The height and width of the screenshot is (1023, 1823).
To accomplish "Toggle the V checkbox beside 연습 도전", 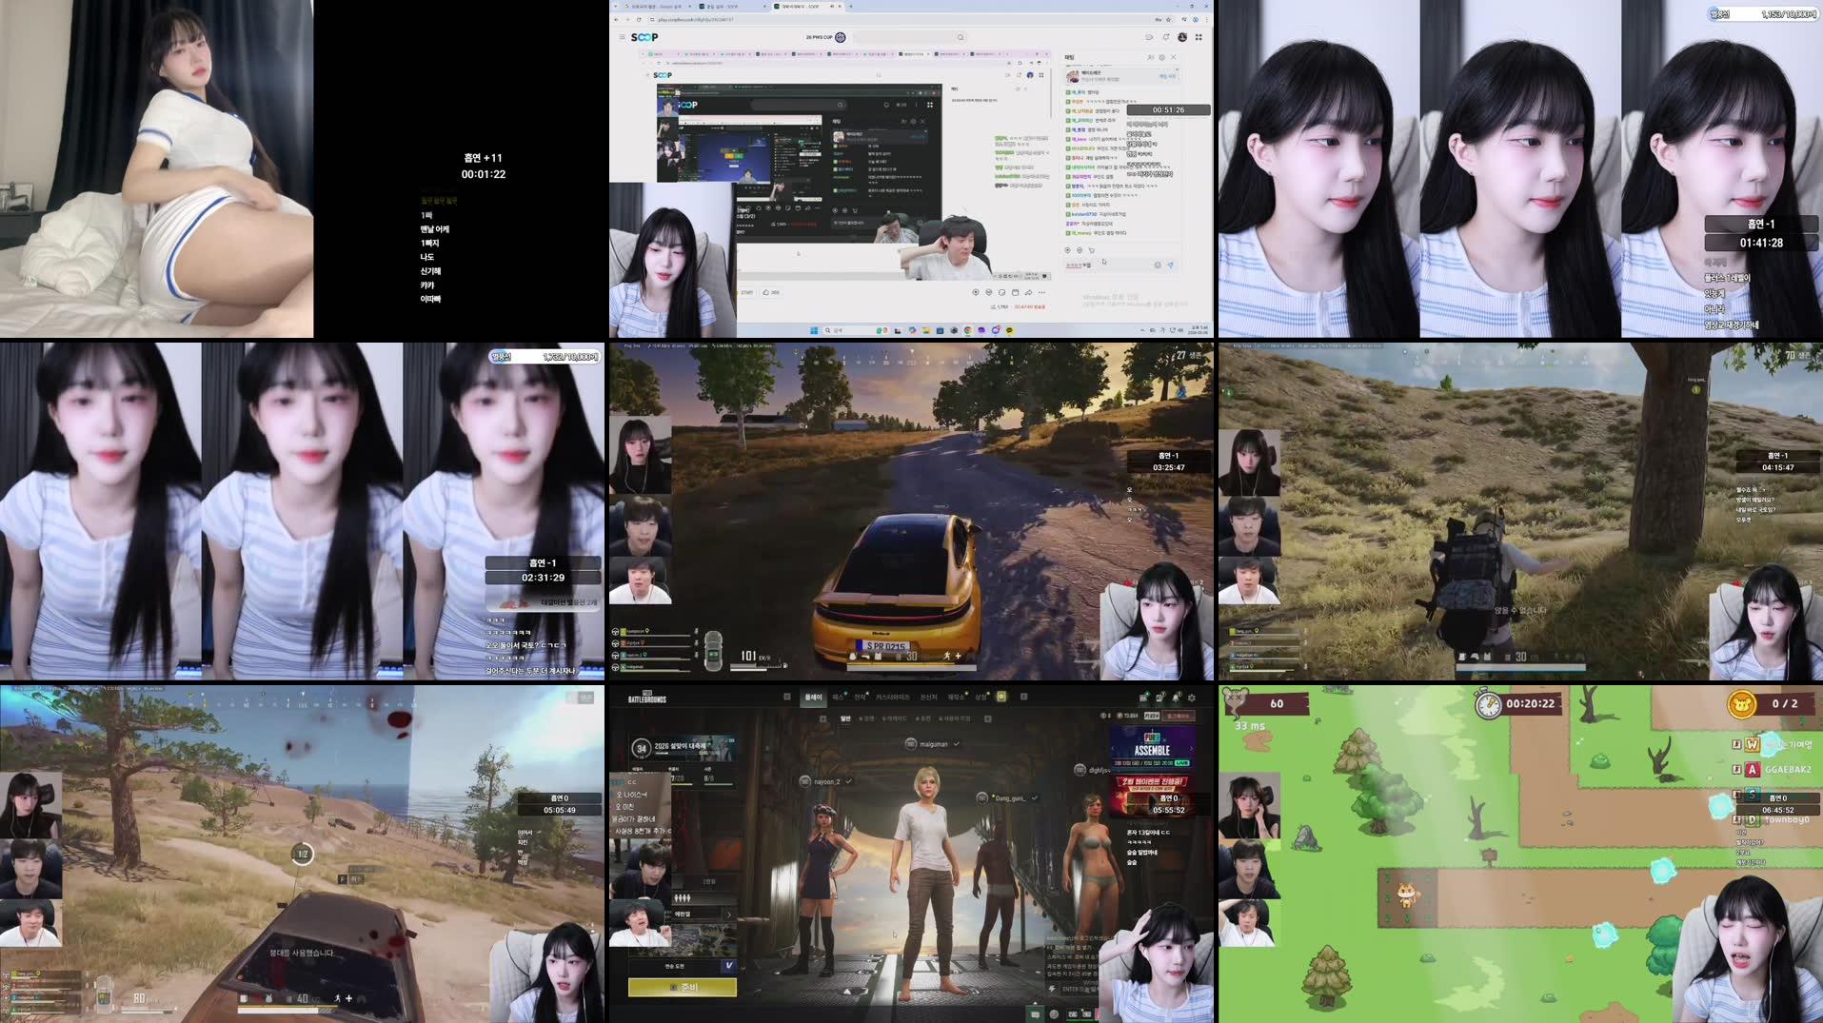I will click(729, 965).
